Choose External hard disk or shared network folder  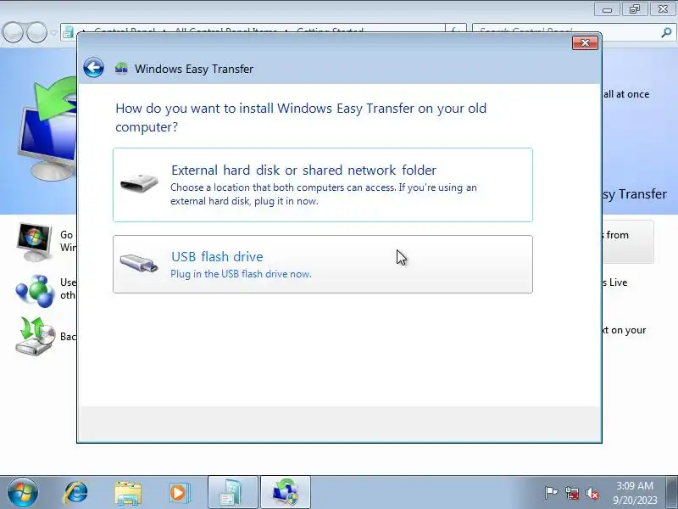[x=323, y=185]
